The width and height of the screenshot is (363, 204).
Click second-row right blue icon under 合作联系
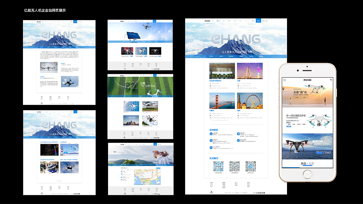point(239,141)
